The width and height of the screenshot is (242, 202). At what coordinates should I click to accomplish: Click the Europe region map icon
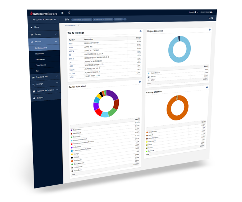pos(149,77)
